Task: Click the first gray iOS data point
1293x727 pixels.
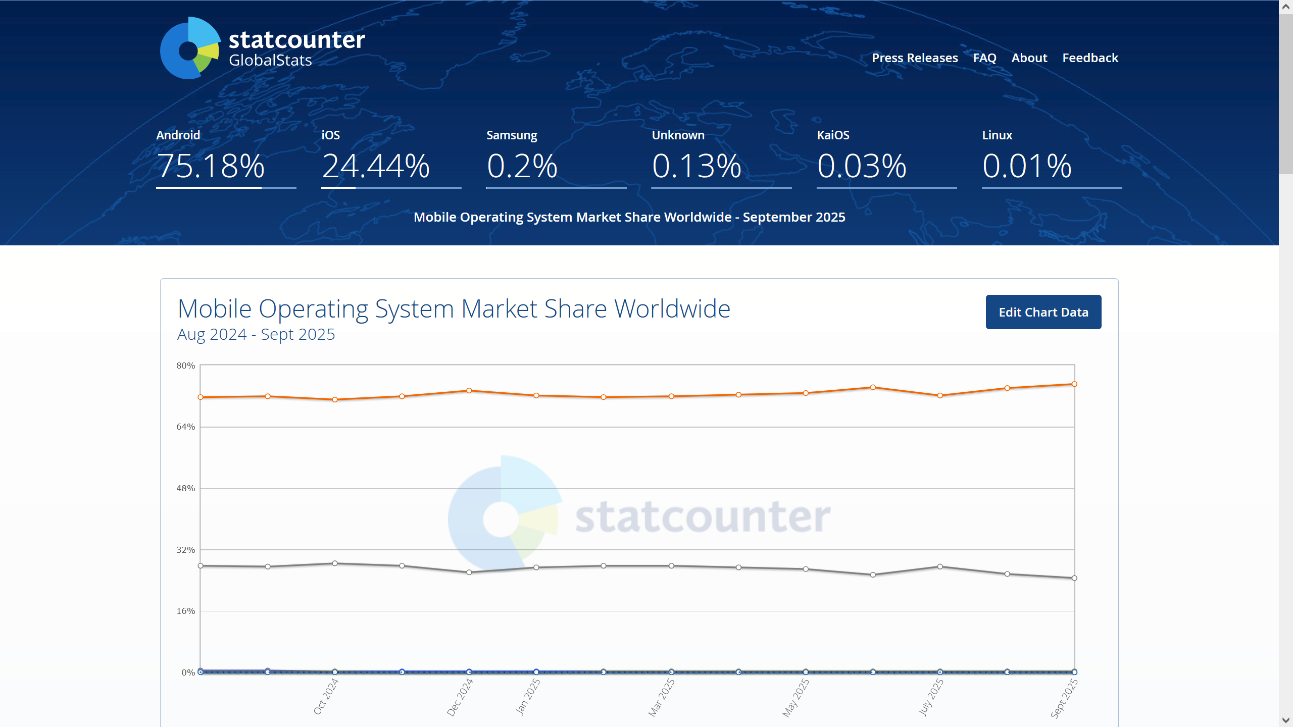Action: 201,566
